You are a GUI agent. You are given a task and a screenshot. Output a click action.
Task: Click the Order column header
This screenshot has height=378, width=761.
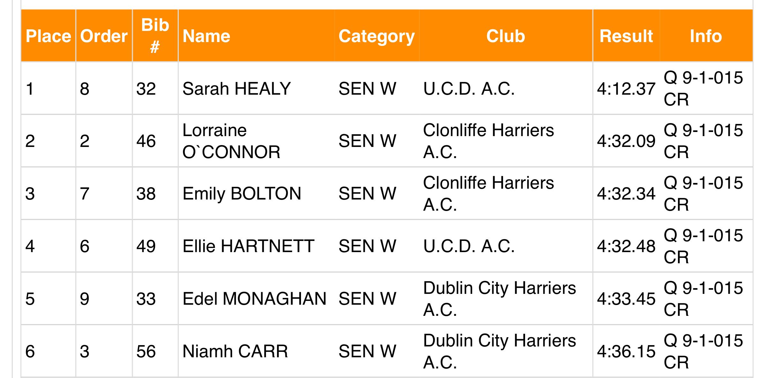(x=104, y=36)
